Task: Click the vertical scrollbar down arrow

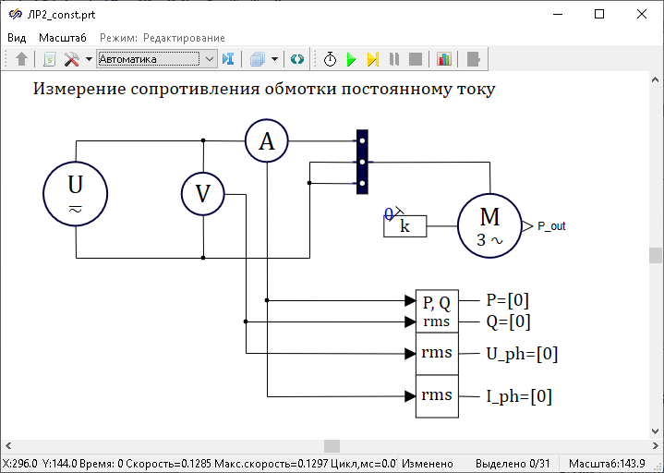Action: pos(655,431)
